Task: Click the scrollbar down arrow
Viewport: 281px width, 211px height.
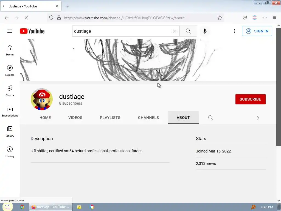Action: pos(279,200)
